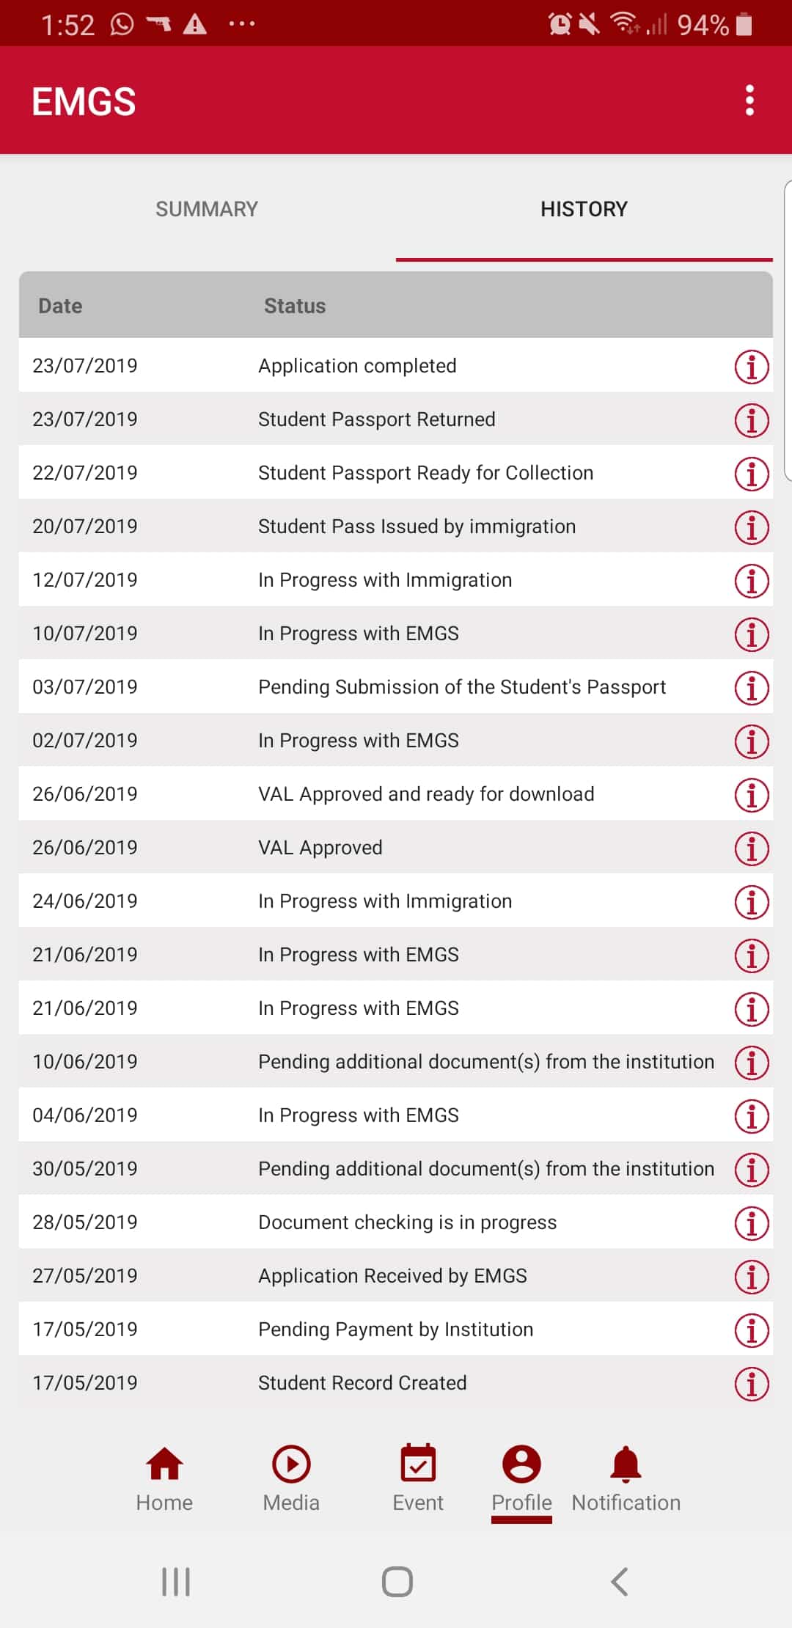This screenshot has height=1628, width=792.
Task: Open info for Pending Payment by Institution
Action: coord(752,1330)
